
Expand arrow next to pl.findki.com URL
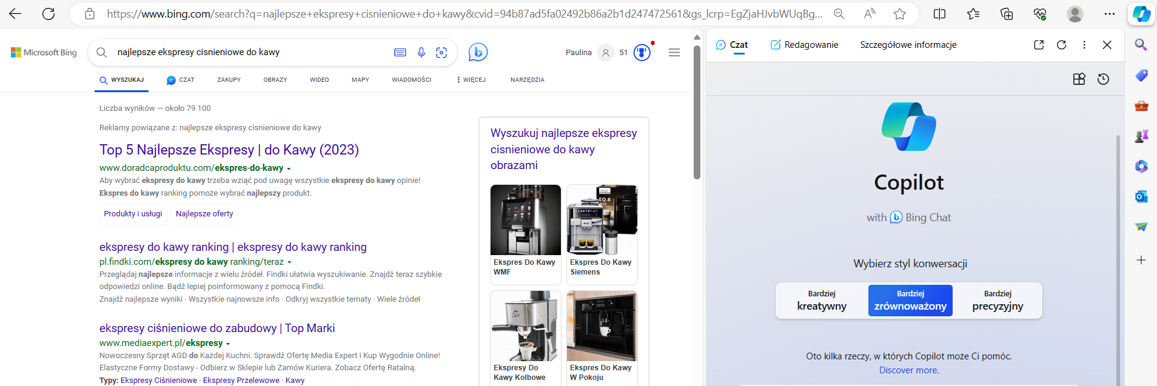click(289, 262)
